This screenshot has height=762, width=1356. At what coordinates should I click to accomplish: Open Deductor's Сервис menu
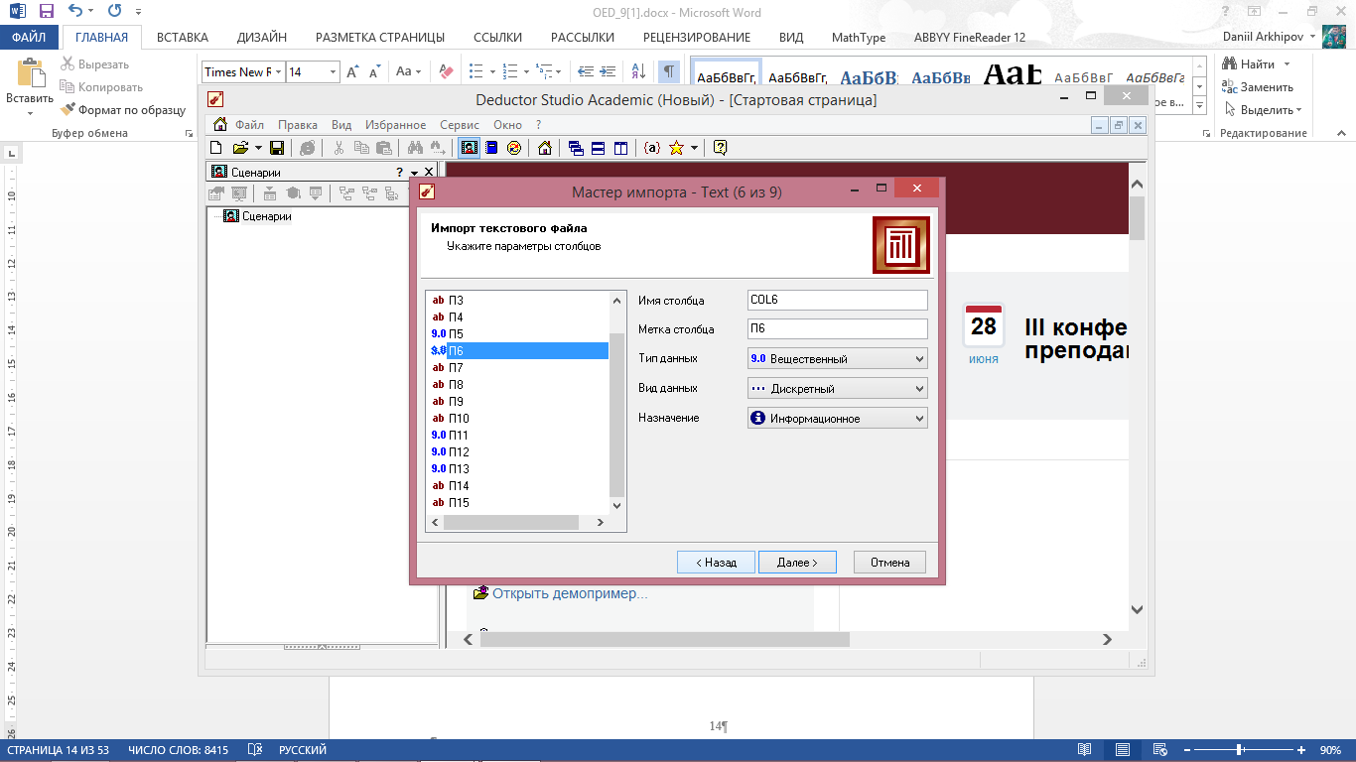pos(460,125)
